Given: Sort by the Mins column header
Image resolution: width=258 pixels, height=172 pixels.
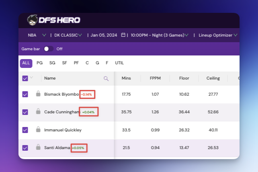Looking at the screenshot, I should pyautogui.click(x=126, y=78).
